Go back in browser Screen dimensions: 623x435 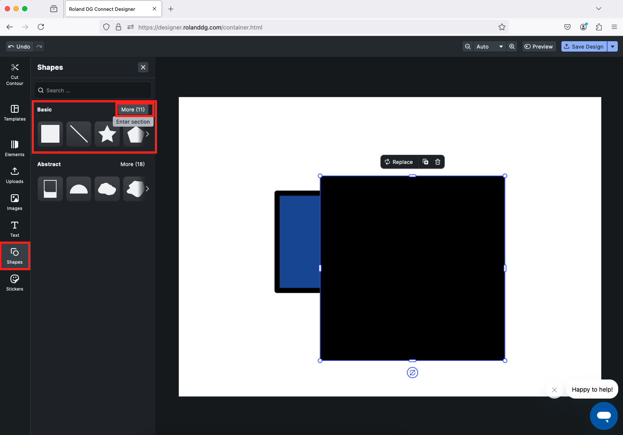[10, 27]
